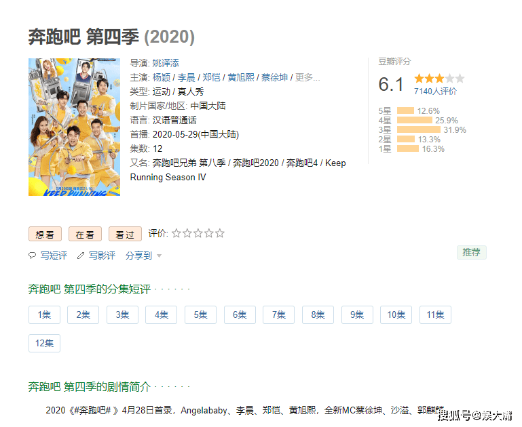Open episode 6集 short reviews
Screen dimensions: 522x427
pyautogui.click(x=240, y=314)
